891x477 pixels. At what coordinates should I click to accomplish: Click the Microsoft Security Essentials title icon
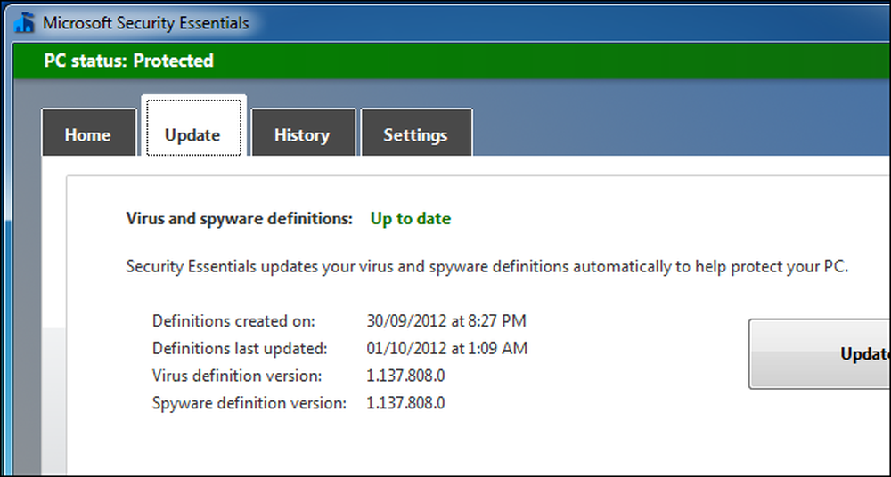pos(24,23)
